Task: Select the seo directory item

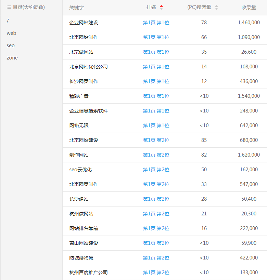Action: (11, 45)
